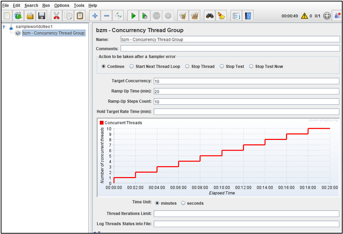The height and width of the screenshot is (234, 343).
Task: Click the Concurrency Thread Group gear icon
Action: (x=18, y=33)
